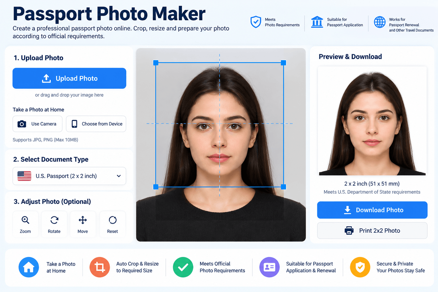Click the blue shield checkmark icon

click(x=256, y=22)
